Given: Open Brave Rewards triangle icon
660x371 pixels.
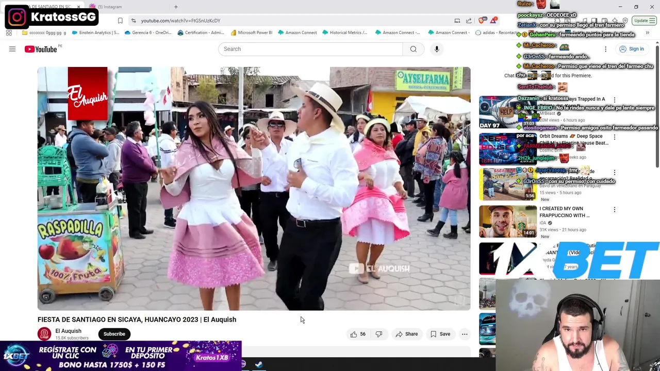Looking at the screenshot, I should (494, 21).
